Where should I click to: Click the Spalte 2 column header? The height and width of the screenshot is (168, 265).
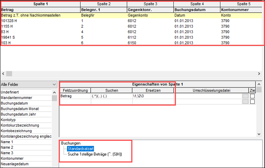(104, 4)
